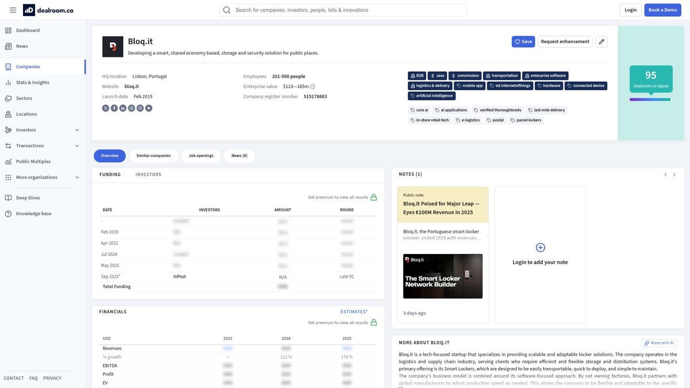Open the Companies sidebar item
Viewport: 690px width, 388px height.
click(x=43, y=67)
